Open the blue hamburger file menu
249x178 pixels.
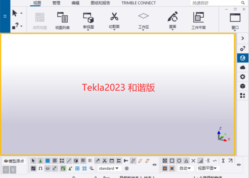click(5, 16)
